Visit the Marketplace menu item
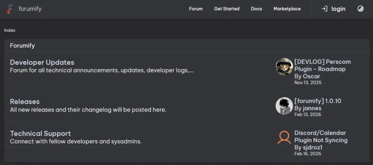 point(287,9)
